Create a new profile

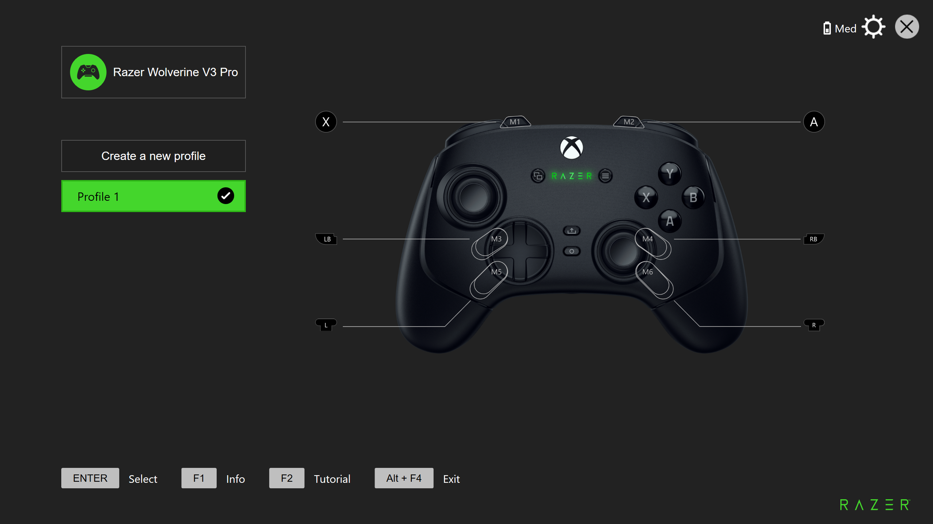tap(154, 156)
